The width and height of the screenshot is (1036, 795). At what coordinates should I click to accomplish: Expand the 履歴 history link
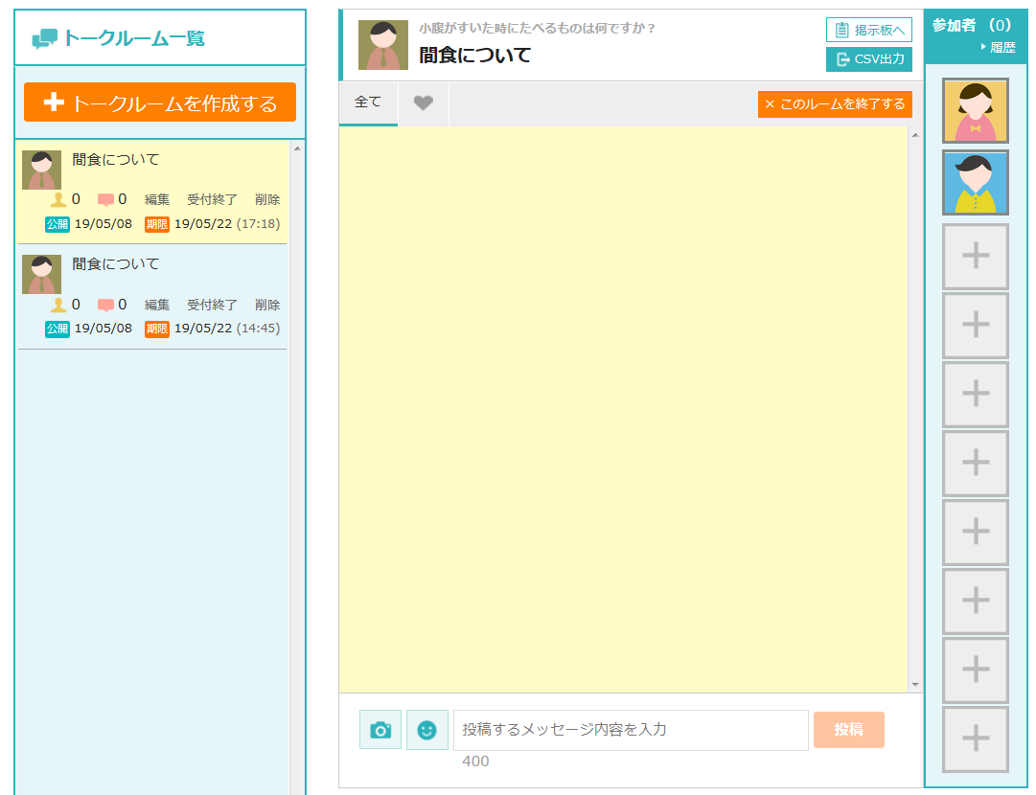coord(1001,47)
